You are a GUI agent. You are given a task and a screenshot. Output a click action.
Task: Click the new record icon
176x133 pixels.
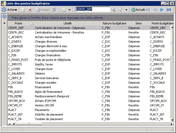(23, 10)
